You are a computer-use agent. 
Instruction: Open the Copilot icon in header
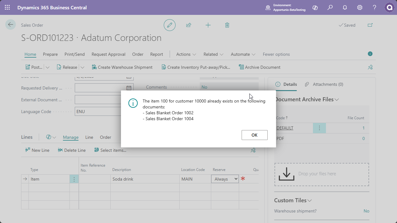(x=315, y=7)
